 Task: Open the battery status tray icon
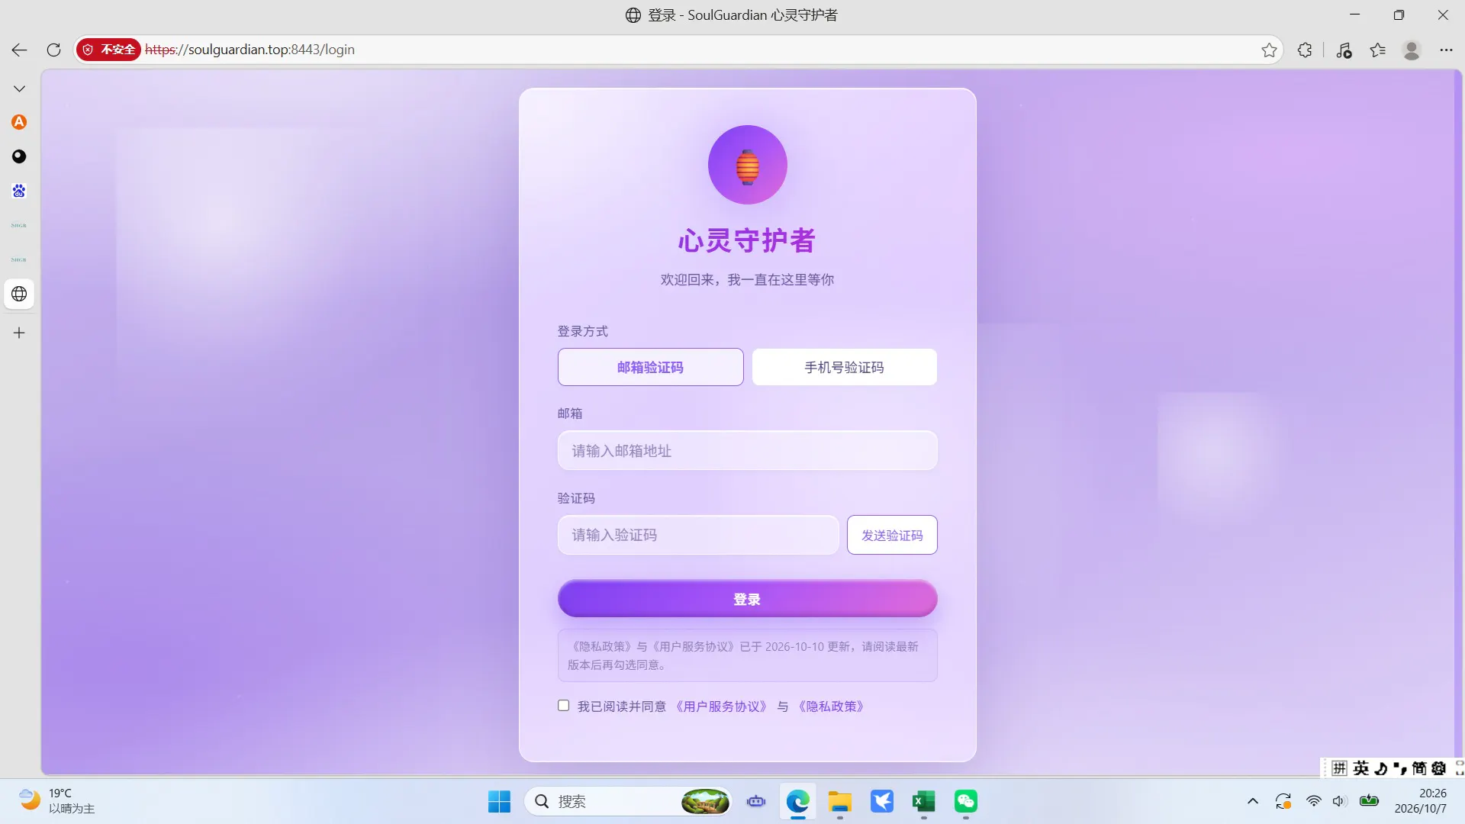tap(1370, 801)
